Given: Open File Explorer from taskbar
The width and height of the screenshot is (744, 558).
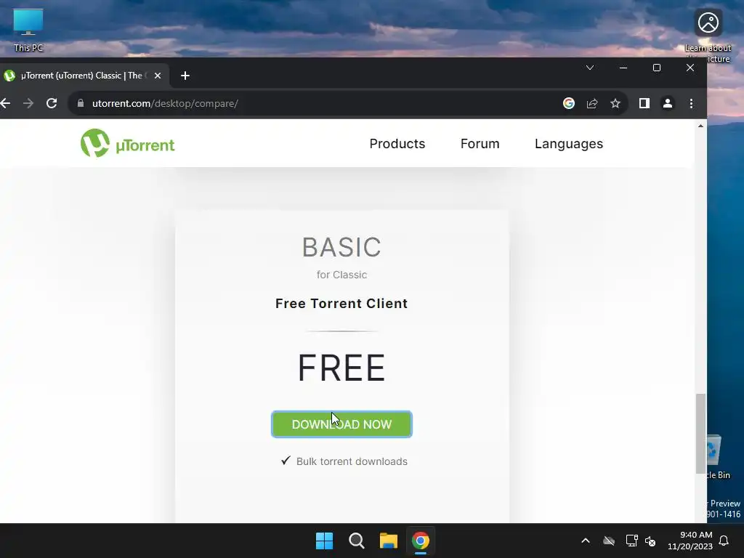Looking at the screenshot, I should point(388,541).
